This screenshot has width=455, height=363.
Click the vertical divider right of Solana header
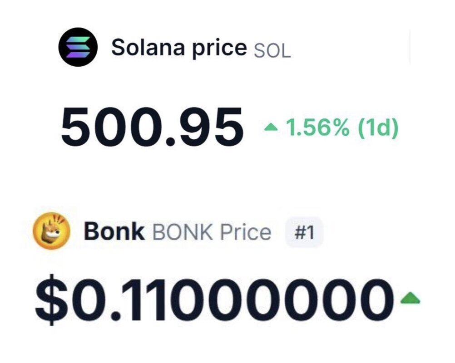[x=410, y=47]
